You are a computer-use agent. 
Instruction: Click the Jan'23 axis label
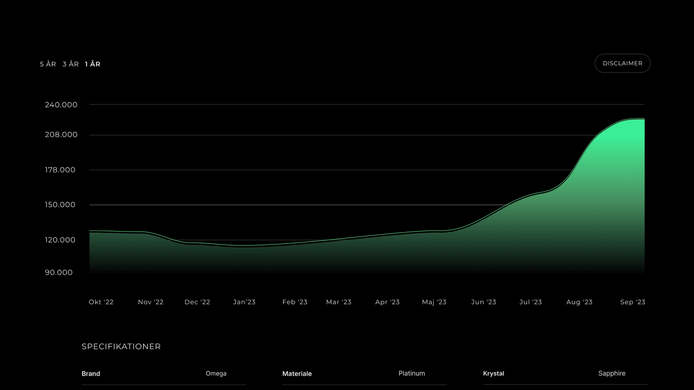pyautogui.click(x=244, y=302)
